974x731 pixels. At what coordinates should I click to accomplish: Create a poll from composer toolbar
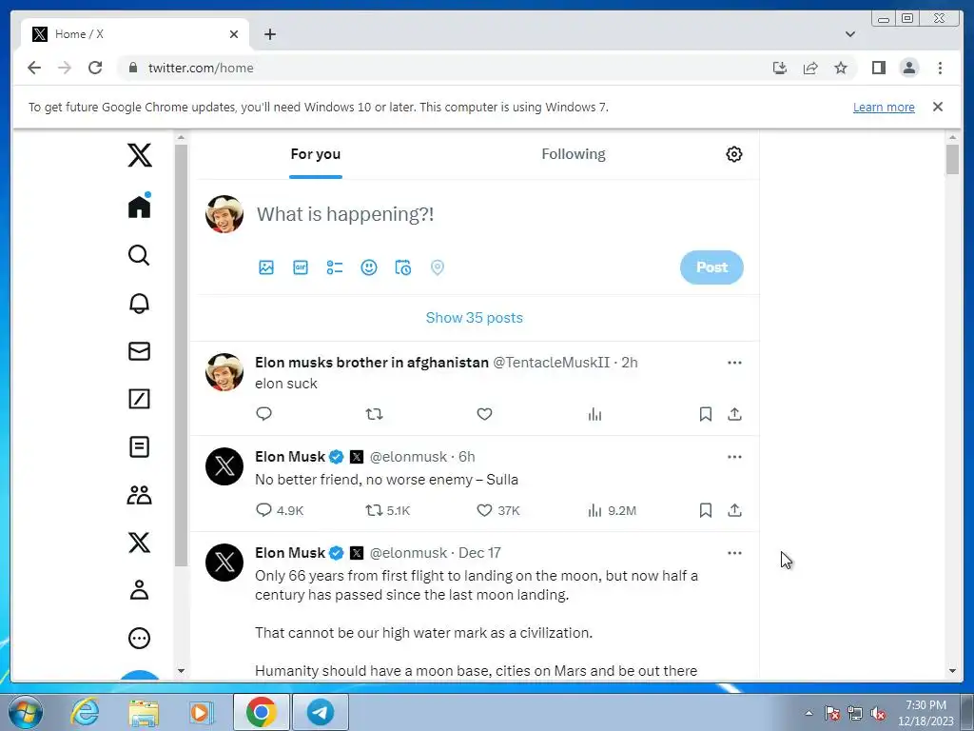click(335, 267)
